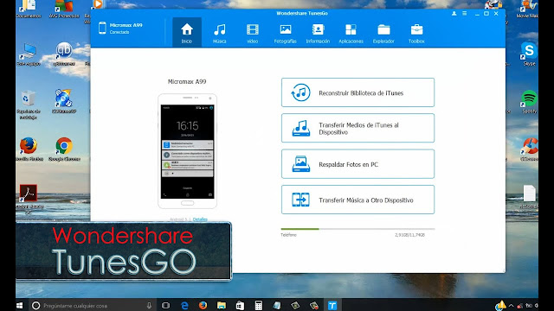554x311 pixels.
Task: Launch Microsoft Edge from taskbar
Action: click(x=184, y=305)
